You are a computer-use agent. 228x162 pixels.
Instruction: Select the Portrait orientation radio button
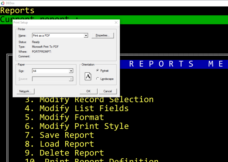98,71
